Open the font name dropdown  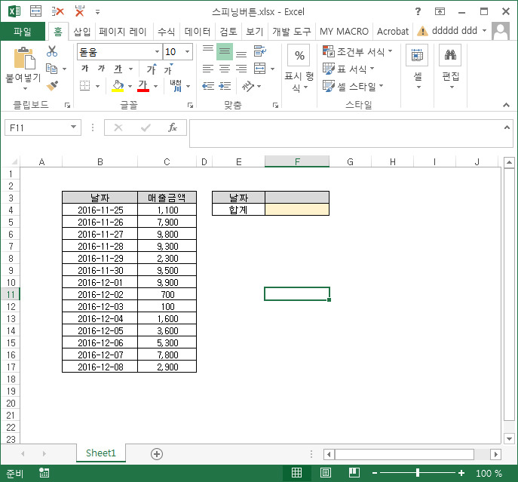tap(157, 51)
